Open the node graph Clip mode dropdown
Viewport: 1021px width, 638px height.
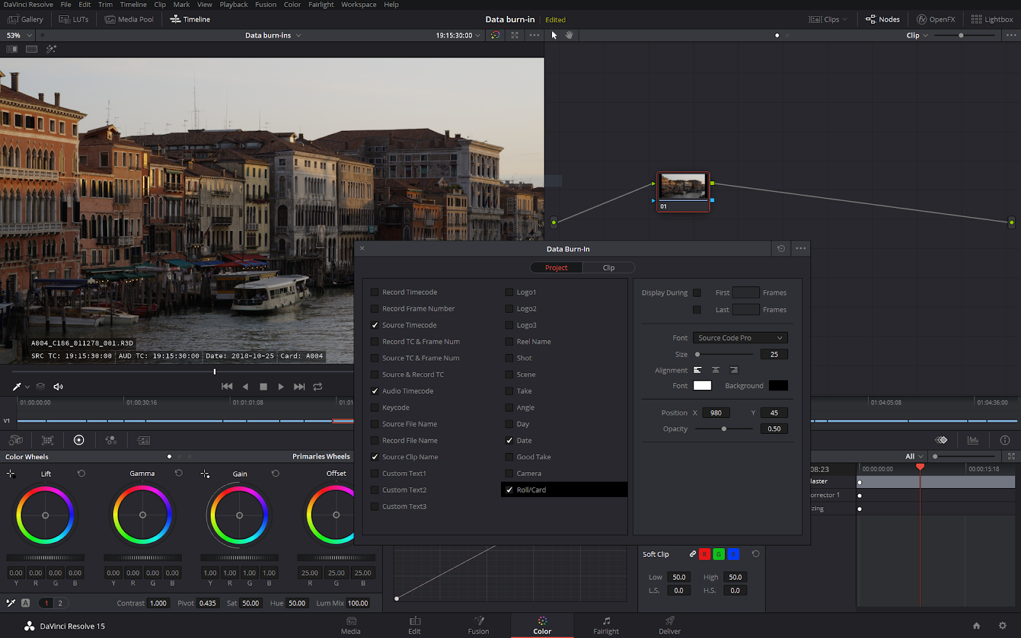pyautogui.click(x=917, y=35)
